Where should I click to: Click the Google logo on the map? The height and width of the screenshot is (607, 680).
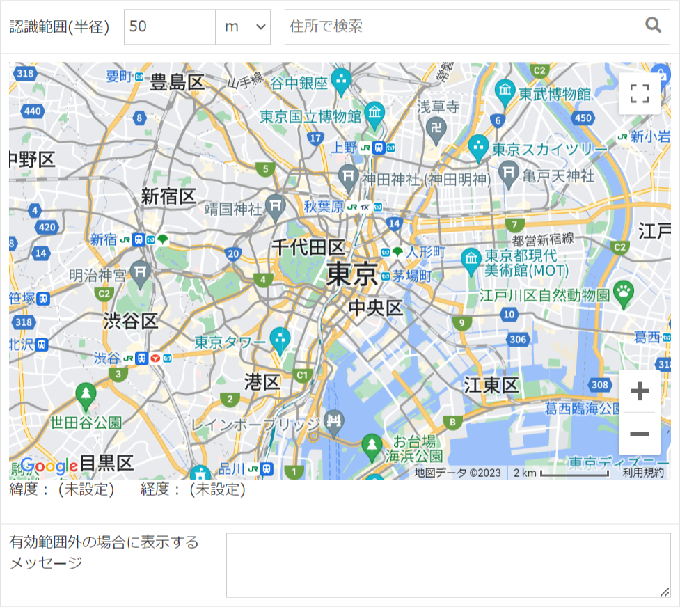[49, 466]
